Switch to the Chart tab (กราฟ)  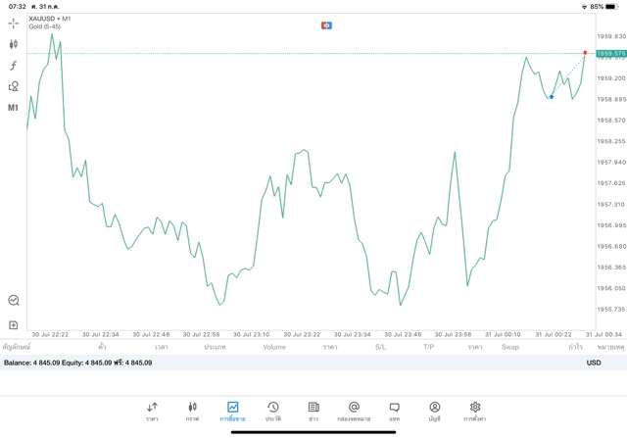[192, 411]
